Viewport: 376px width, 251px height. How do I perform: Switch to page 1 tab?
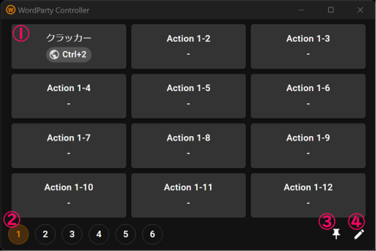tap(18, 234)
